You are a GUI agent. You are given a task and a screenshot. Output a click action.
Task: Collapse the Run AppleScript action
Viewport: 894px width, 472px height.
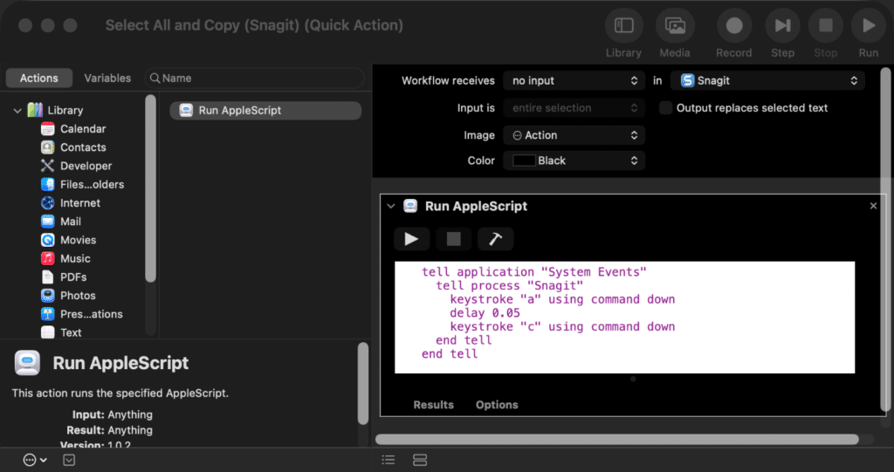390,207
